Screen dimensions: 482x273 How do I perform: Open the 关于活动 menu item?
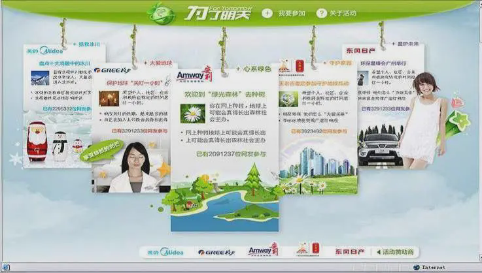coord(345,13)
